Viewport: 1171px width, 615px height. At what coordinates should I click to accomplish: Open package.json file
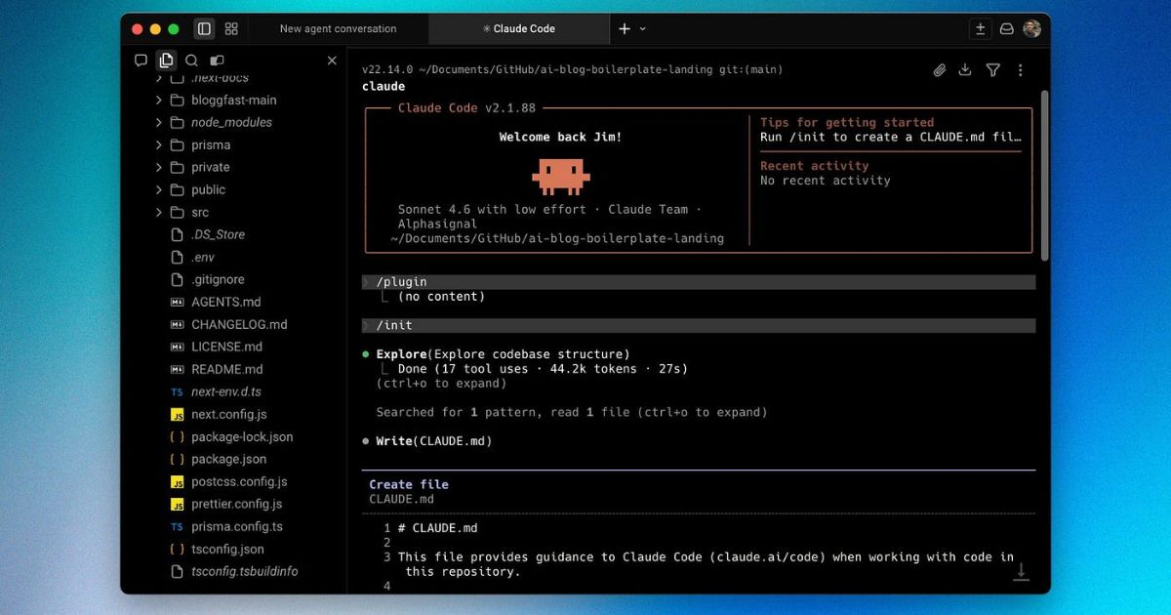(229, 460)
